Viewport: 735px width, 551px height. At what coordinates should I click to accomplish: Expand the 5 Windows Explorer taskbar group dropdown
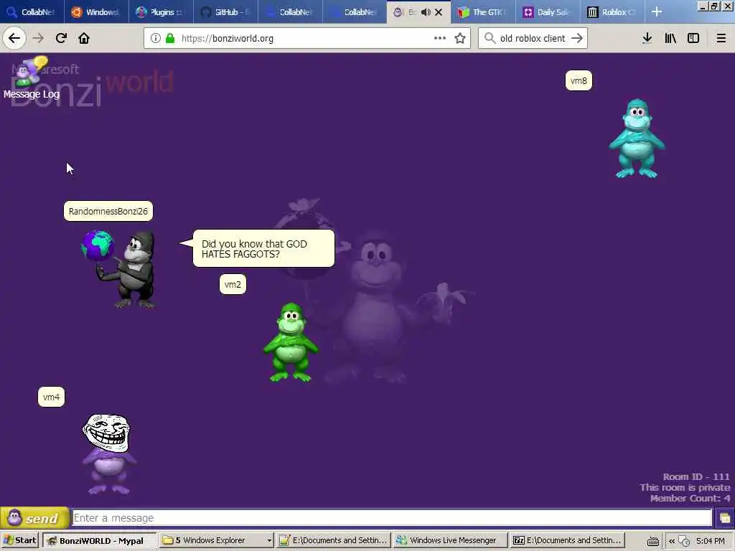(x=269, y=540)
